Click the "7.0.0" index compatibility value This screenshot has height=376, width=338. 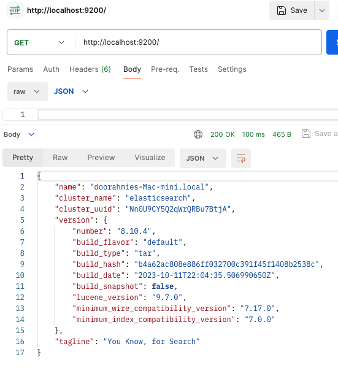(x=259, y=319)
